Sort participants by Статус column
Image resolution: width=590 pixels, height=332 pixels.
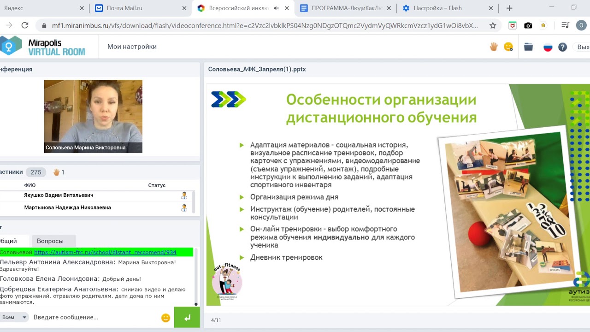(157, 185)
